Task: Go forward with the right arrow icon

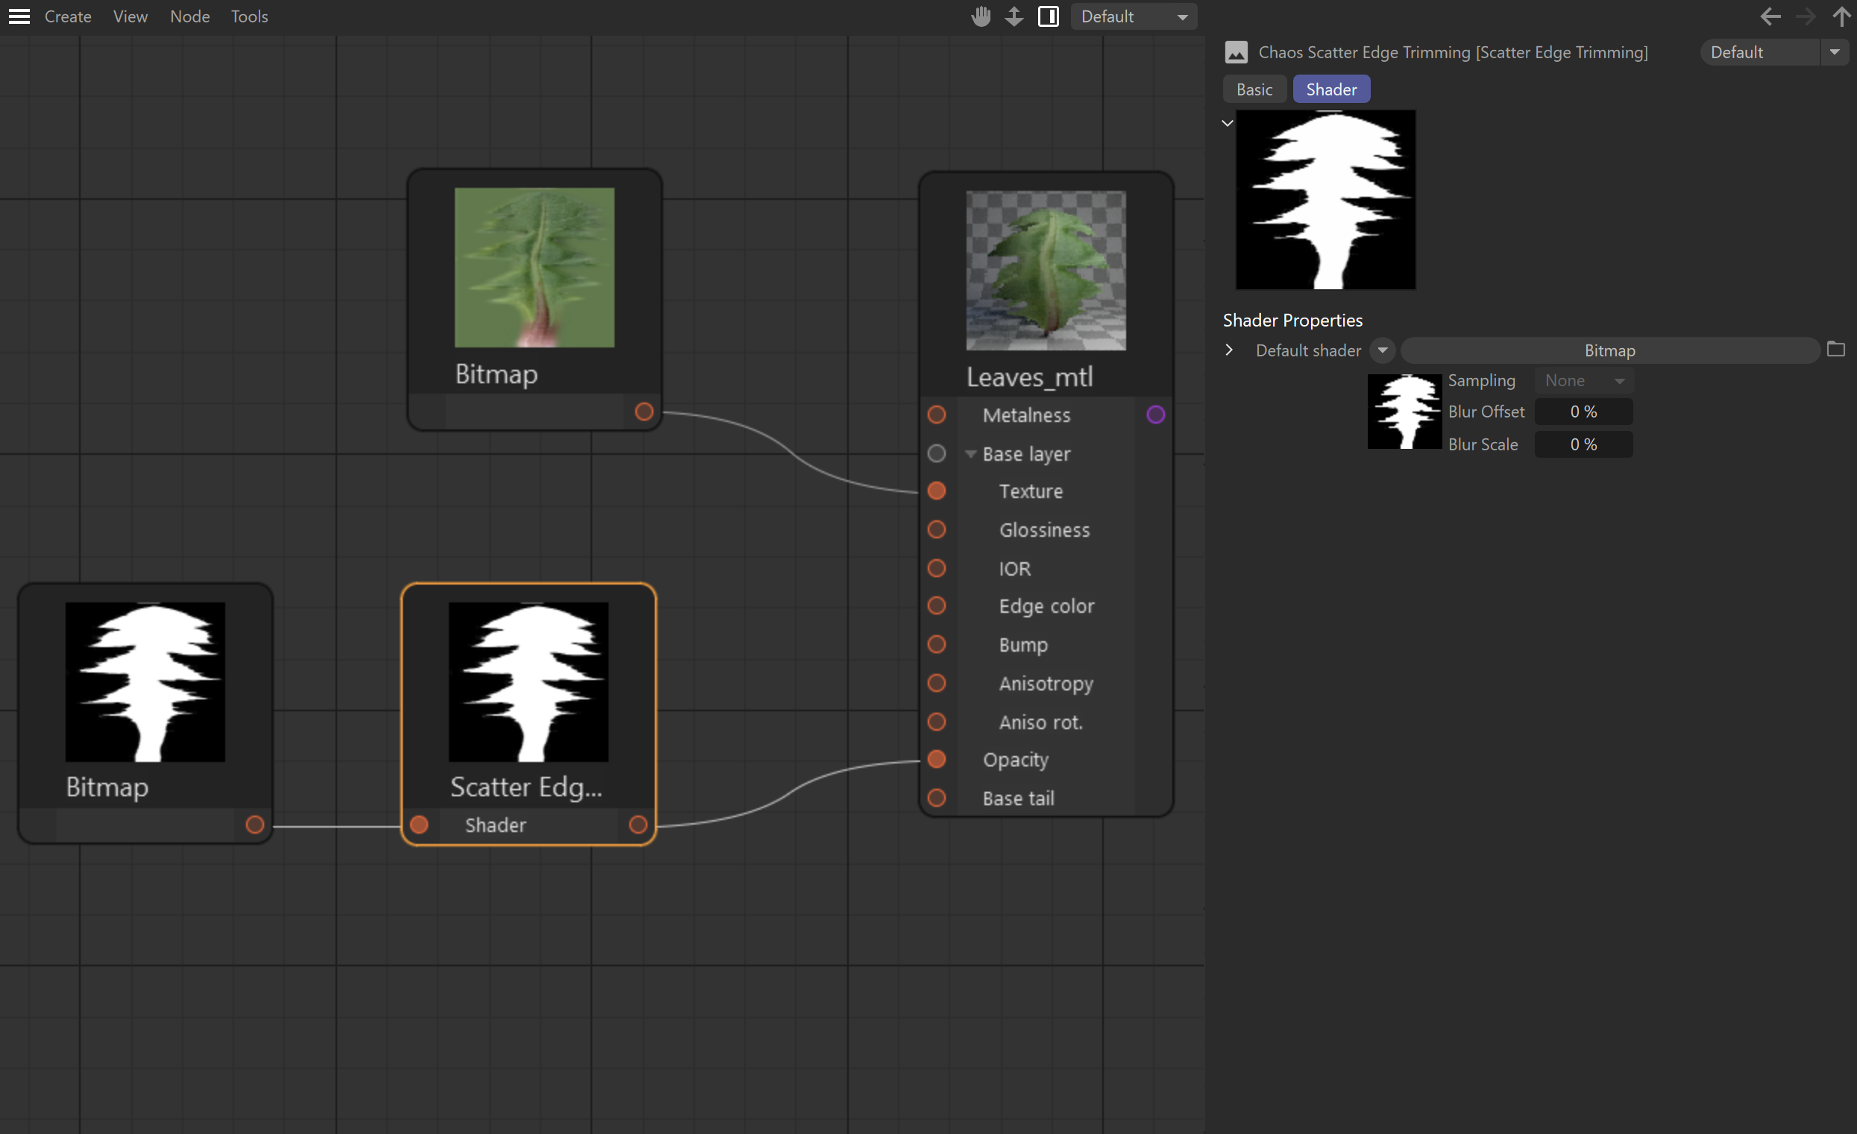Action: [x=1806, y=16]
